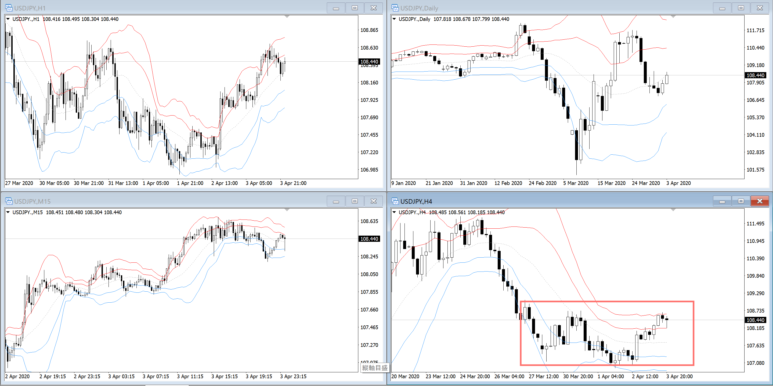Click the chart shift marker in Daily chart
773x386 pixels.
(x=673, y=16)
